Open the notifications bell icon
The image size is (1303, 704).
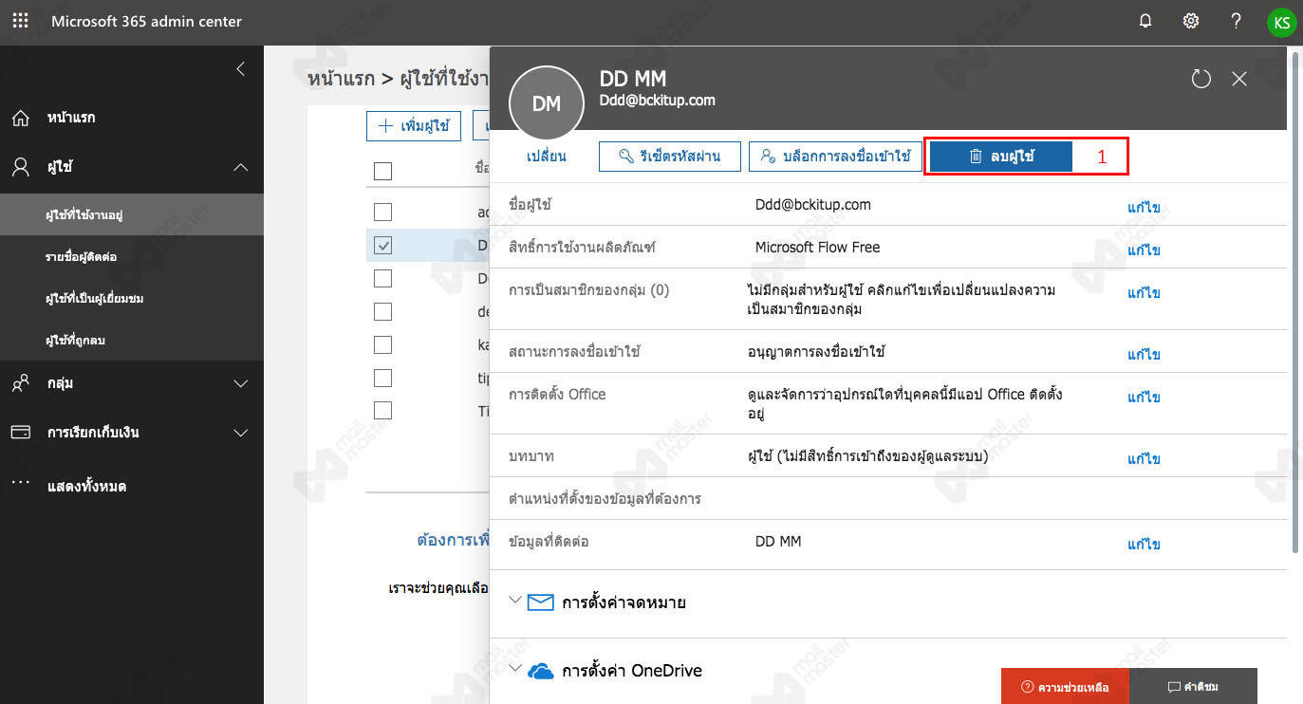pyautogui.click(x=1145, y=21)
